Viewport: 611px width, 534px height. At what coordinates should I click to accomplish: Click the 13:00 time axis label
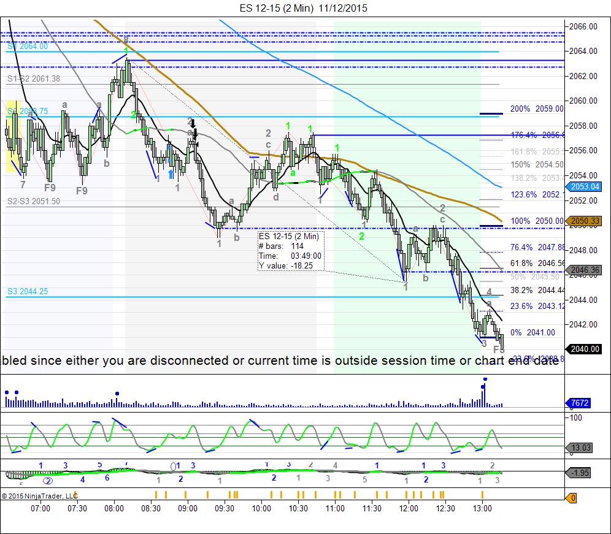pos(482,508)
